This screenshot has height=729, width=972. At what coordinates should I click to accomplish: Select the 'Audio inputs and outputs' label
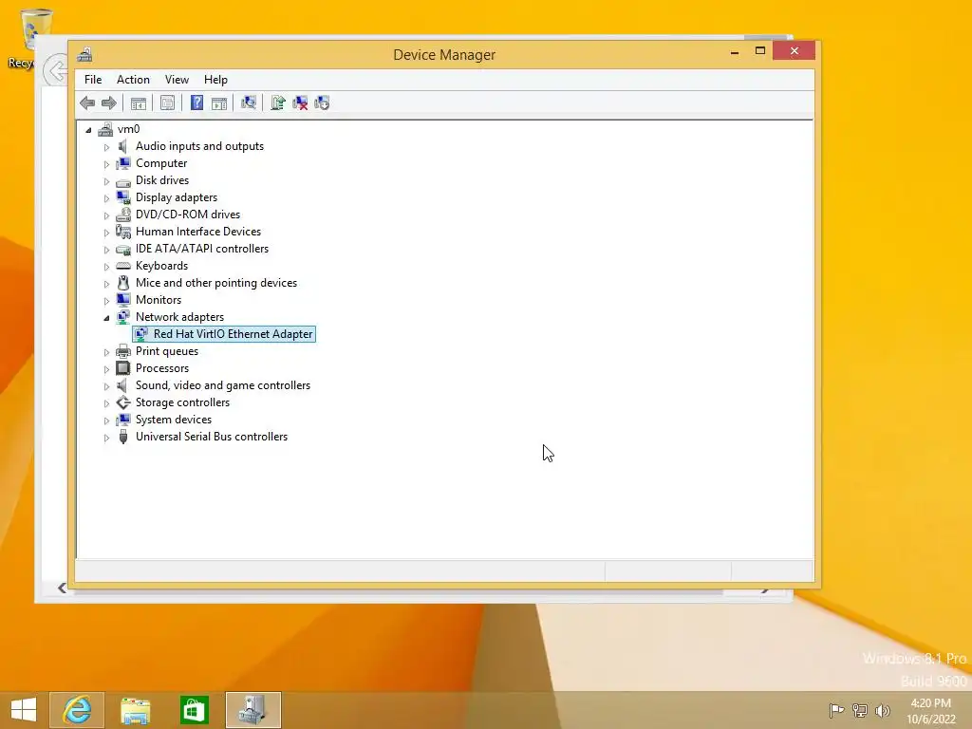coord(199,146)
